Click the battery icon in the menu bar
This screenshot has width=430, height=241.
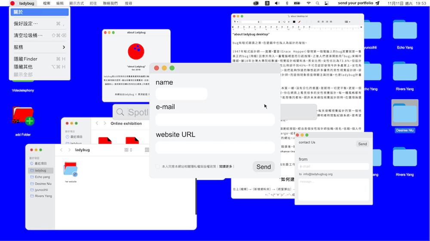[x=297, y=3]
